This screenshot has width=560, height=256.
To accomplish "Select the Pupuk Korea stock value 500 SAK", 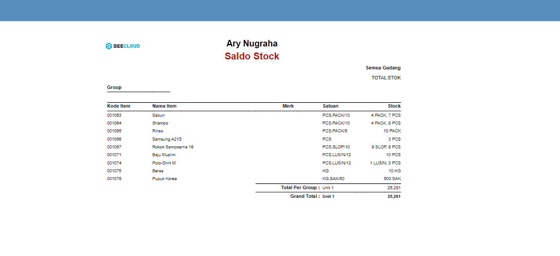I will (x=392, y=179).
